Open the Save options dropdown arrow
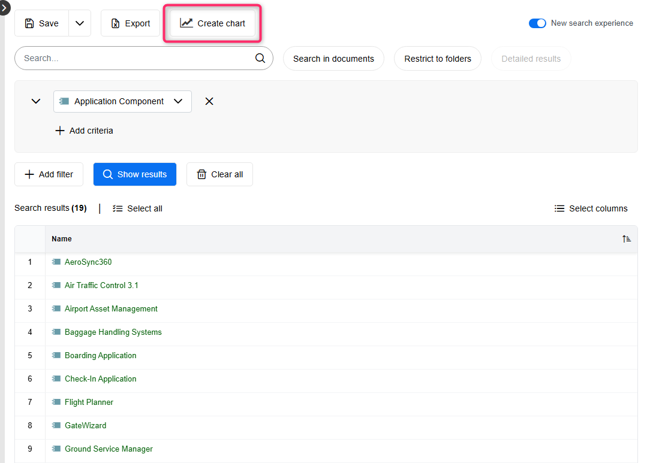 point(79,23)
